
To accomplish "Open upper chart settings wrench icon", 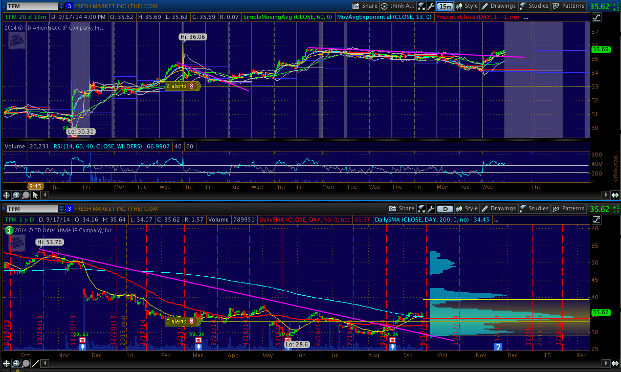I will 431,6.
